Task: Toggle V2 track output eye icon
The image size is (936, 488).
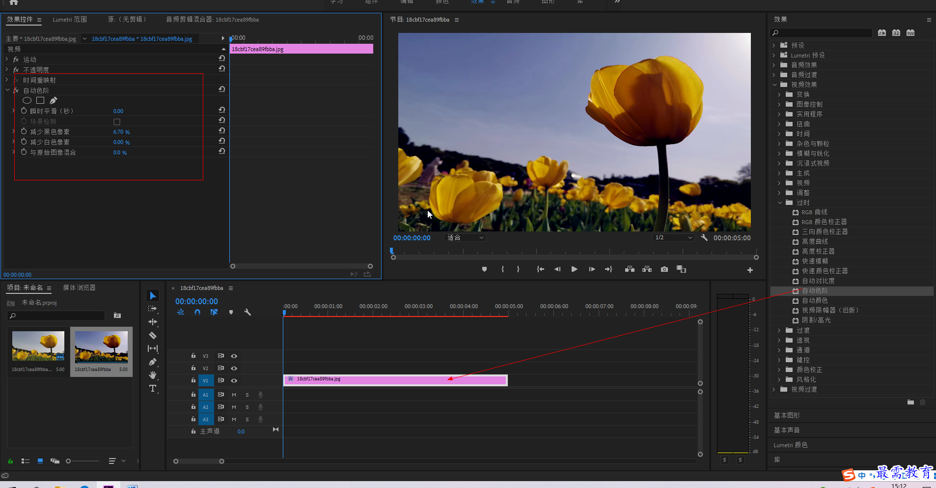Action: [234, 368]
